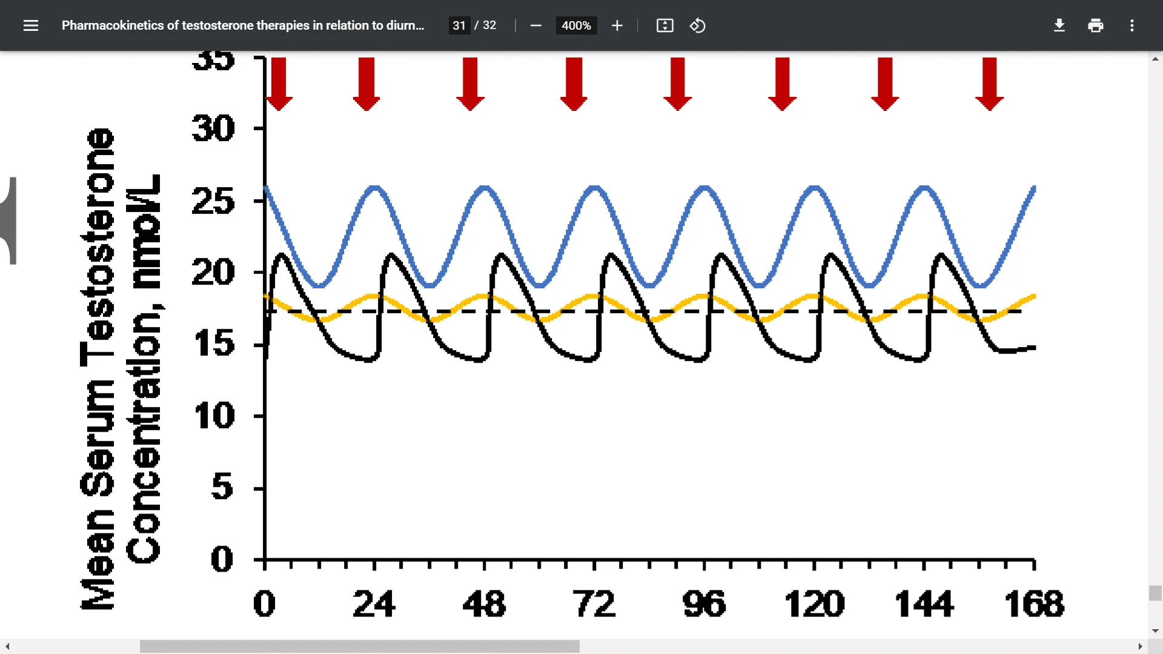Click the total page count 32
The width and height of the screenshot is (1163, 654).
click(x=489, y=25)
